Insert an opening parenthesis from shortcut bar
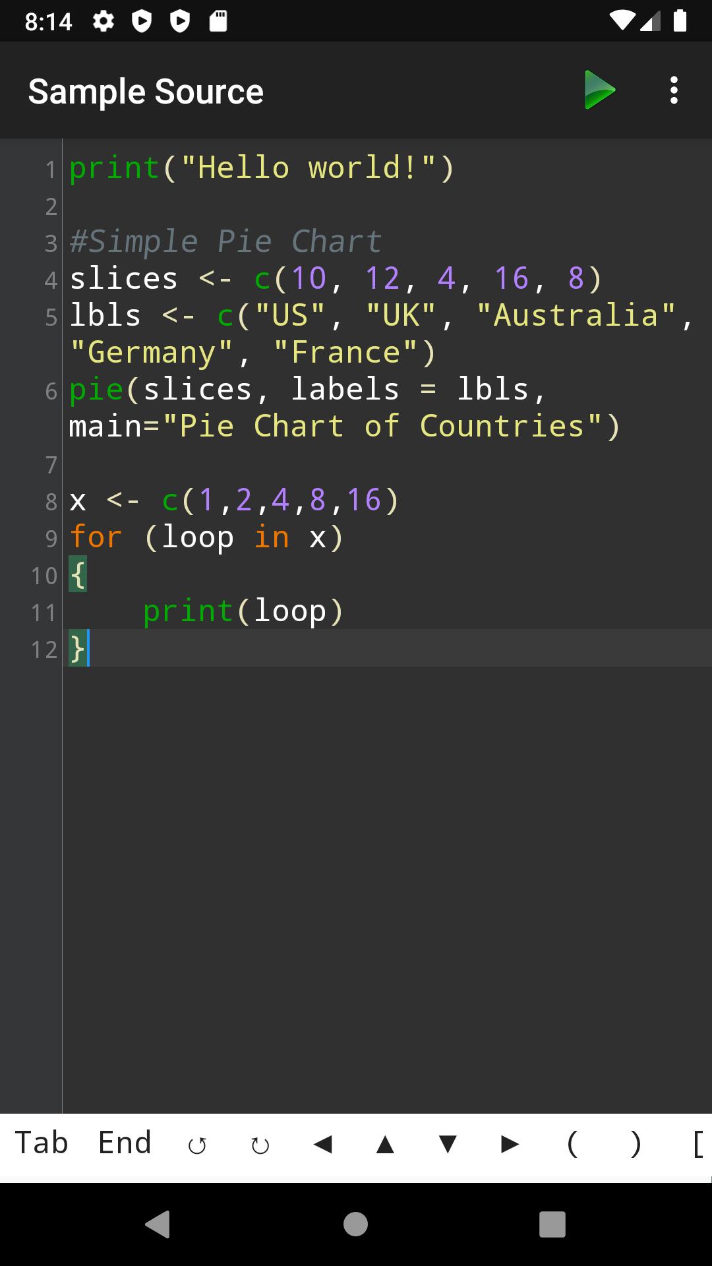This screenshot has width=712, height=1266. tap(572, 1144)
